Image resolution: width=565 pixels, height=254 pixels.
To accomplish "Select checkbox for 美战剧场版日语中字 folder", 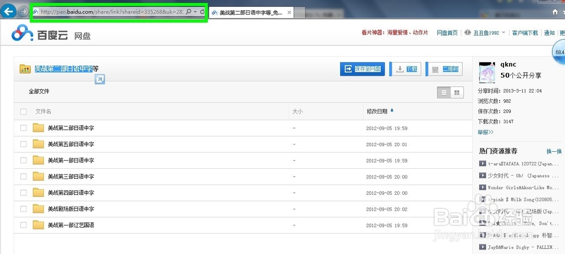I will [23, 209].
